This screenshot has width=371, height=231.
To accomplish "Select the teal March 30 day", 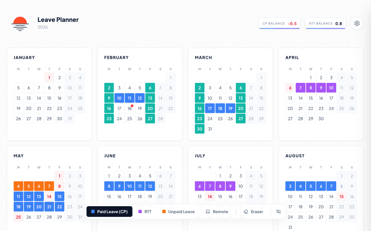I will 200,129.
